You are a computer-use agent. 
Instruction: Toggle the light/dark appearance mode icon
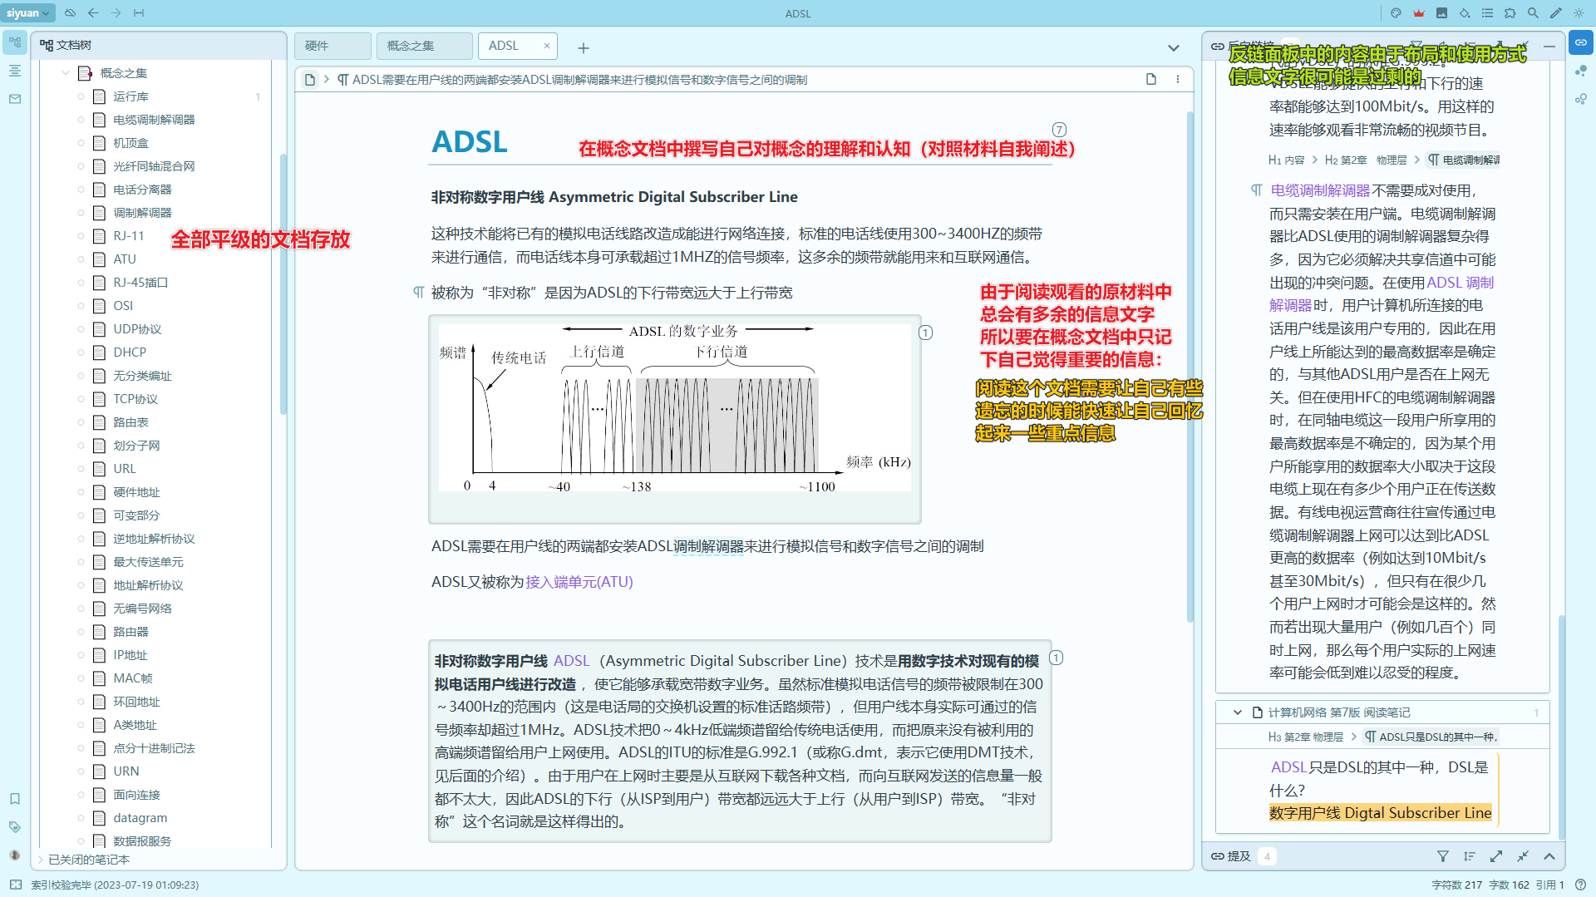coord(1579,13)
